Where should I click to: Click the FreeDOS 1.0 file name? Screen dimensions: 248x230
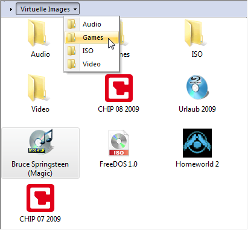click(x=118, y=164)
